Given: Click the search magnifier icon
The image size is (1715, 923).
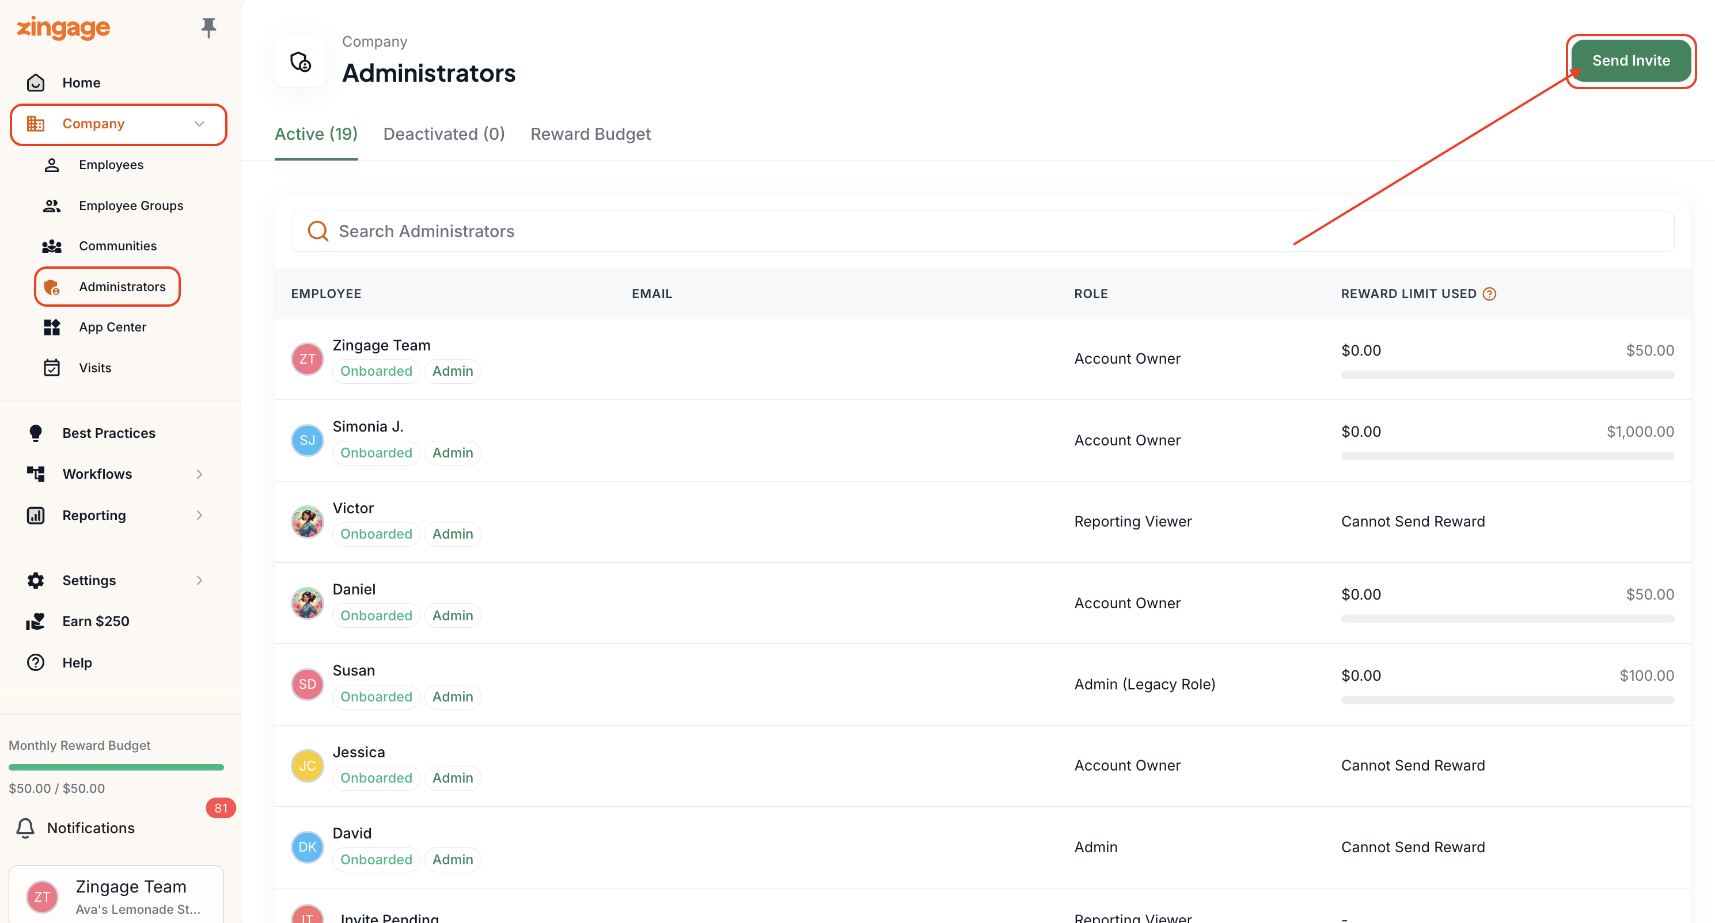Looking at the screenshot, I should pyautogui.click(x=317, y=231).
